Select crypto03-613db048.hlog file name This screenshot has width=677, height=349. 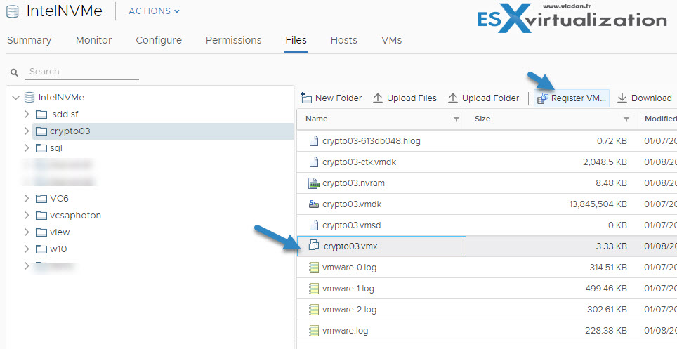(372, 141)
